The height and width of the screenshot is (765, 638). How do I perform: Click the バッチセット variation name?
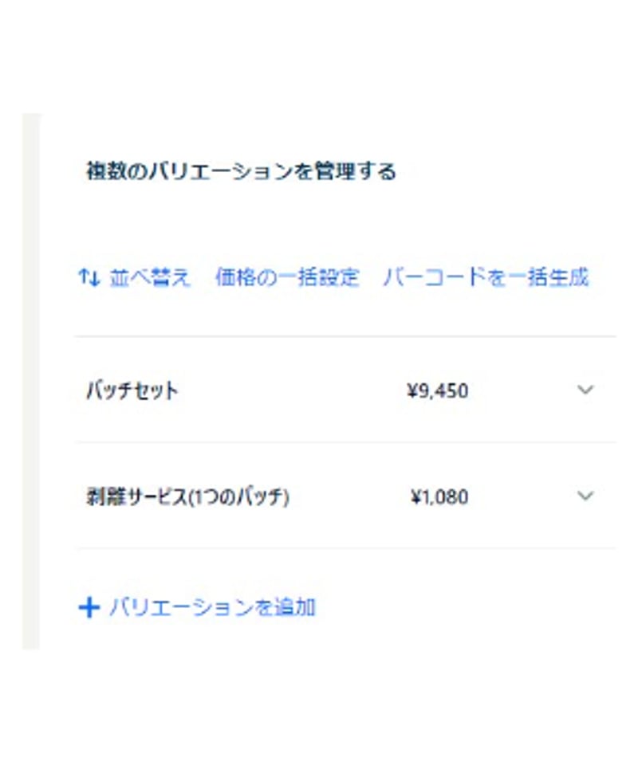coord(132,390)
